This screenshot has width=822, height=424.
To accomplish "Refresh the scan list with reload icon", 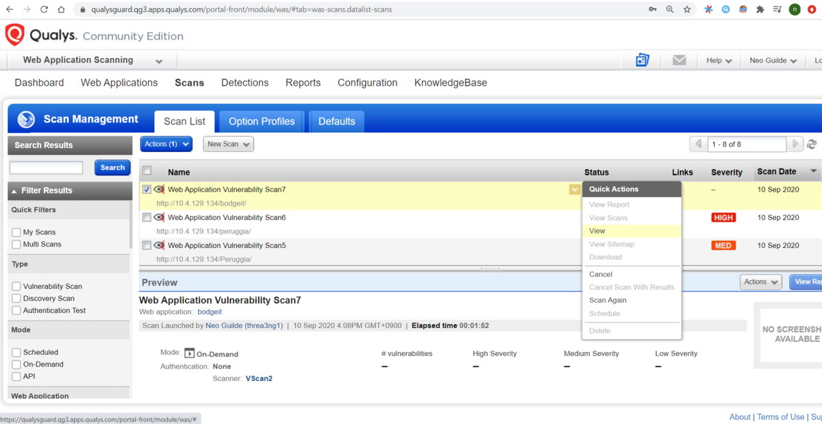I will tap(812, 145).
